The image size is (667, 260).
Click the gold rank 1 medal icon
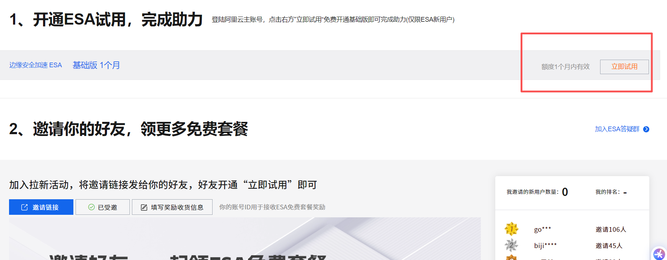[x=511, y=229]
